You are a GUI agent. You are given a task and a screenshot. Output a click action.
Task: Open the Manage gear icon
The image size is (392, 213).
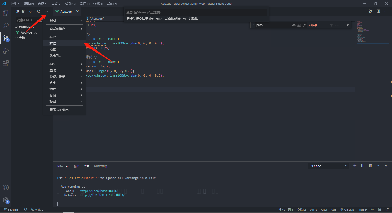pyautogui.click(x=5, y=200)
